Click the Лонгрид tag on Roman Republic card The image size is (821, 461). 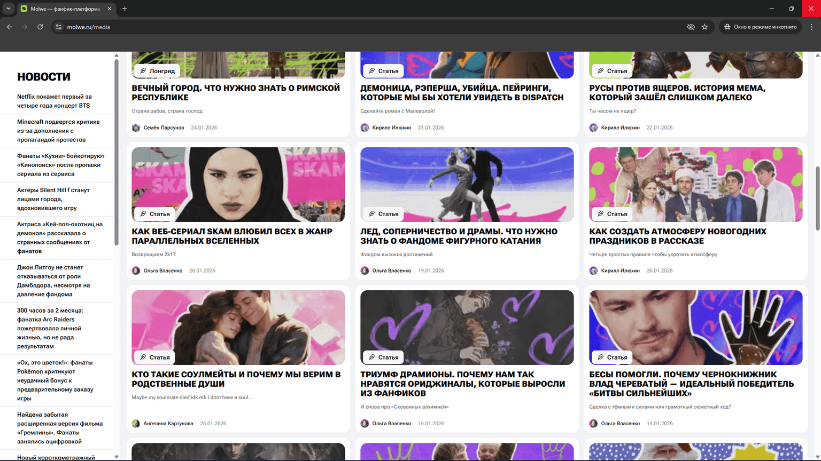[x=157, y=71]
